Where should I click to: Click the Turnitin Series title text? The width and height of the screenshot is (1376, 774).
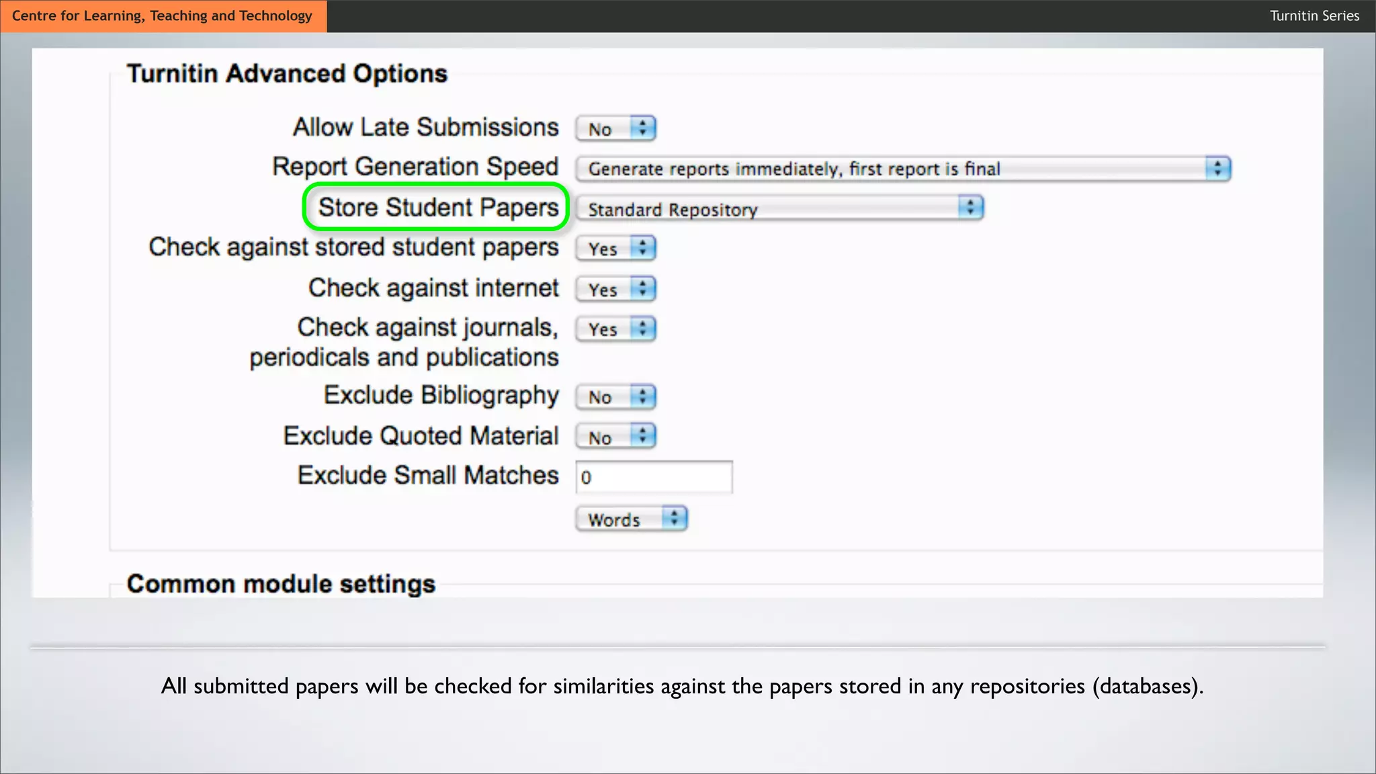(x=1314, y=15)
